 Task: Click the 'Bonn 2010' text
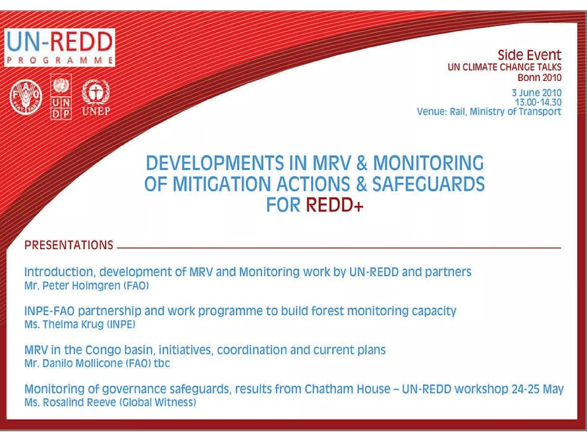click(539, 78)
